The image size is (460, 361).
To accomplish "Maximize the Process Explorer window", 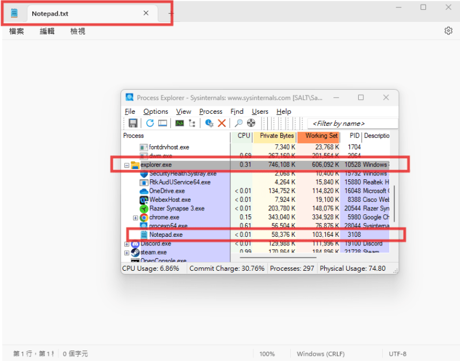I will (x=361, y=98).
